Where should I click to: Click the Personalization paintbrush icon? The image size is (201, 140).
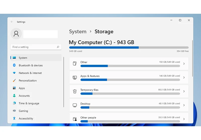click(14, 80)
